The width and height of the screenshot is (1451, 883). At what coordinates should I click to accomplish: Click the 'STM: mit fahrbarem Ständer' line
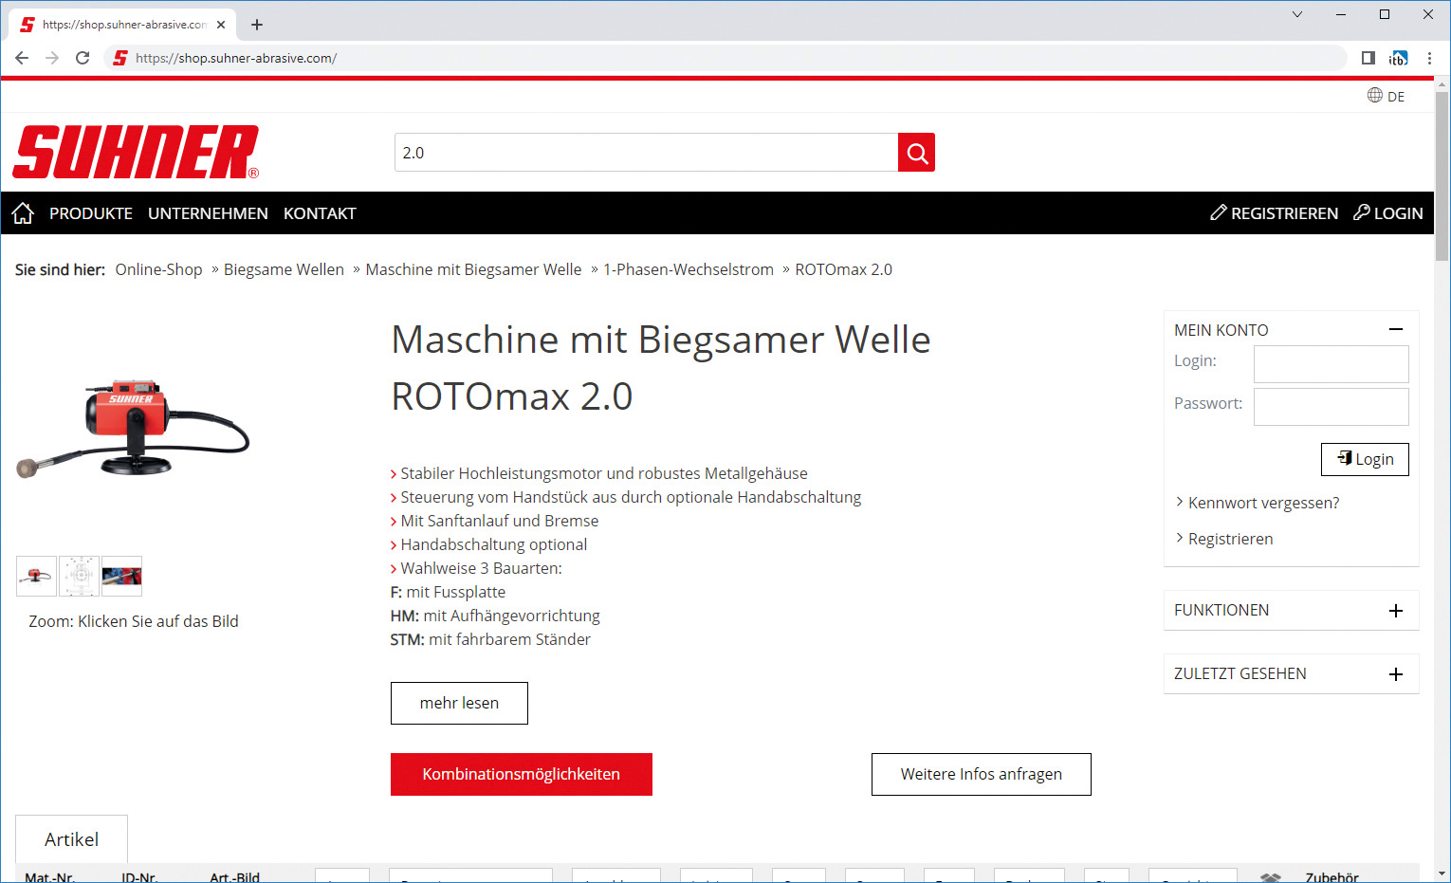[490, 639]
